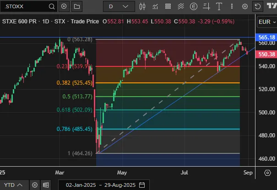Click the Mar label on time axis
The image size is (277, 190).
click(x=60, y=173)
